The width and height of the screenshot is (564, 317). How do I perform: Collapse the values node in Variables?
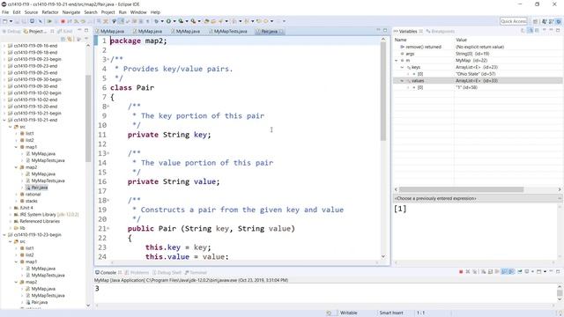tap(402, 81)
